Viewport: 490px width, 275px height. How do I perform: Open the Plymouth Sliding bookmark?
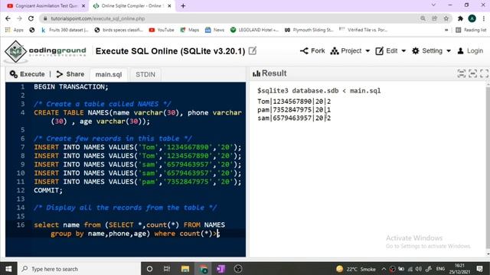[309, 30]
